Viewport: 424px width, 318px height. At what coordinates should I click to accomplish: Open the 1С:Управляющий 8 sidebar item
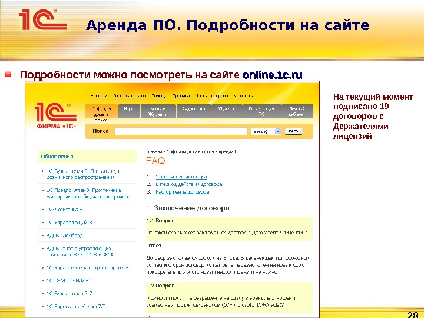69,223
